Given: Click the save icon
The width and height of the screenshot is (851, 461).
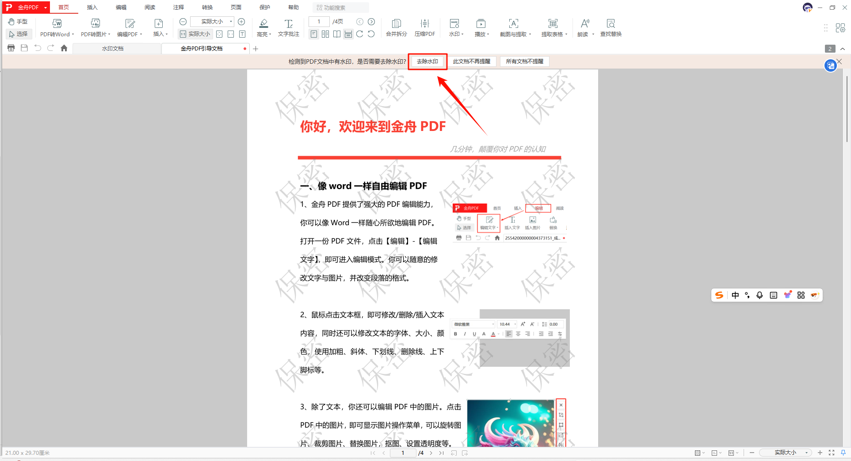Looking at the screenshot, I should coord(24,48).
